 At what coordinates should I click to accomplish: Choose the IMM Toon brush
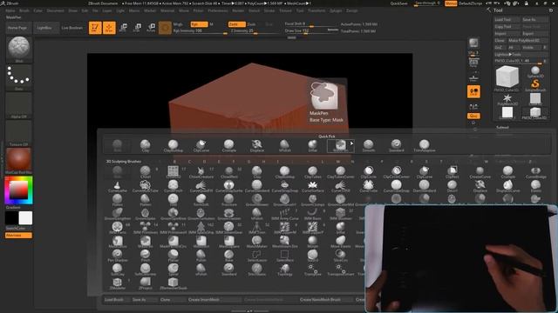click(x=256, y=228)
